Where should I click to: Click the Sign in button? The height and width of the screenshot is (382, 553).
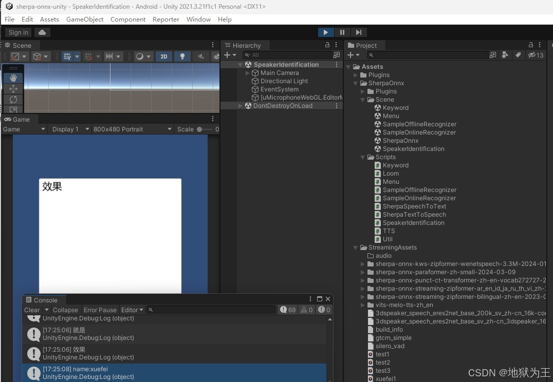(19, 32)
